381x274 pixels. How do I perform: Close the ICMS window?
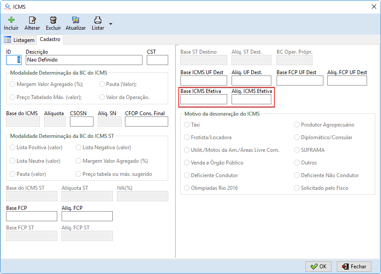pyautogui.click(x=374, y=6)
